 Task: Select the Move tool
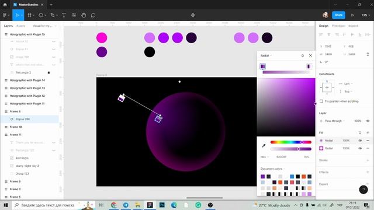pyautogui.click(x=17, y=15)
